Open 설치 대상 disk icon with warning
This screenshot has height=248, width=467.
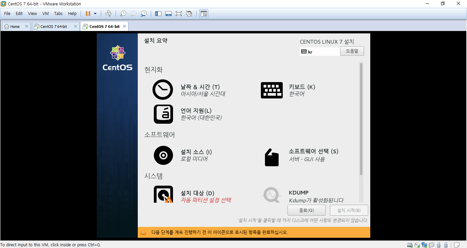(163, 194)
